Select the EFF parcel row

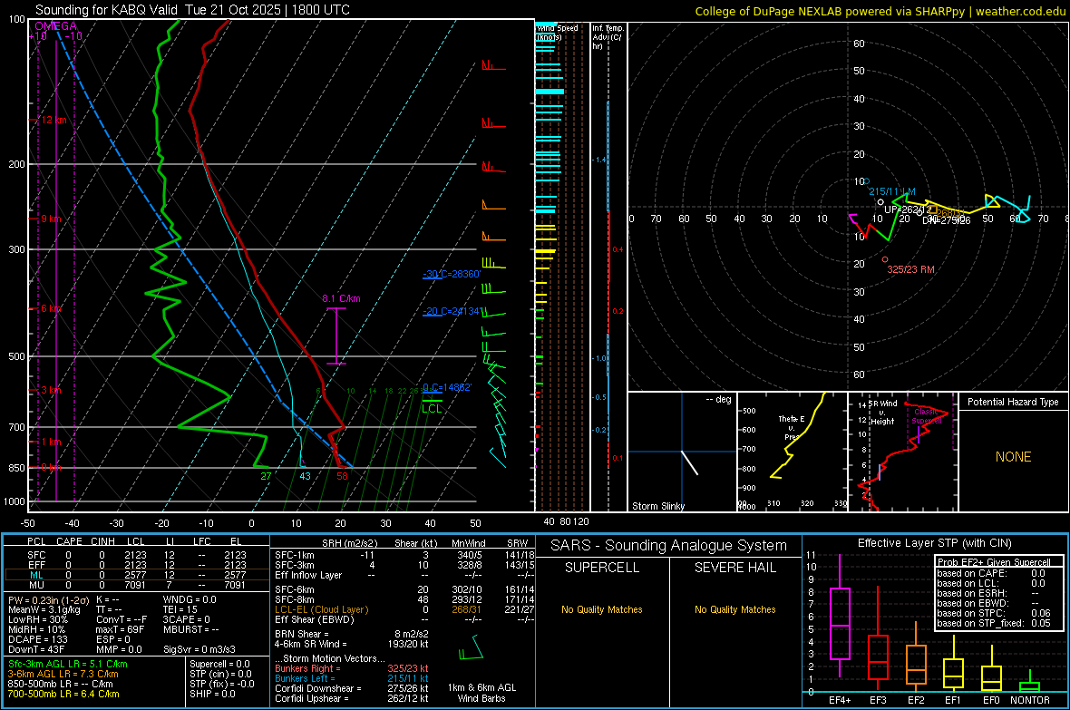pos(137,565)
